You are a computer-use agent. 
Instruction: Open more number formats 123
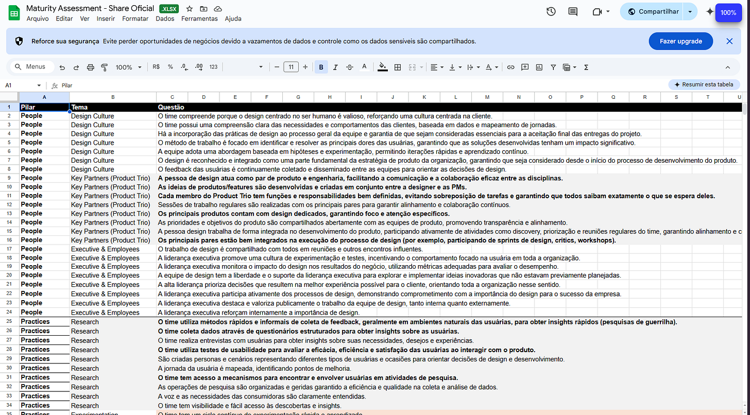[213, 67]
